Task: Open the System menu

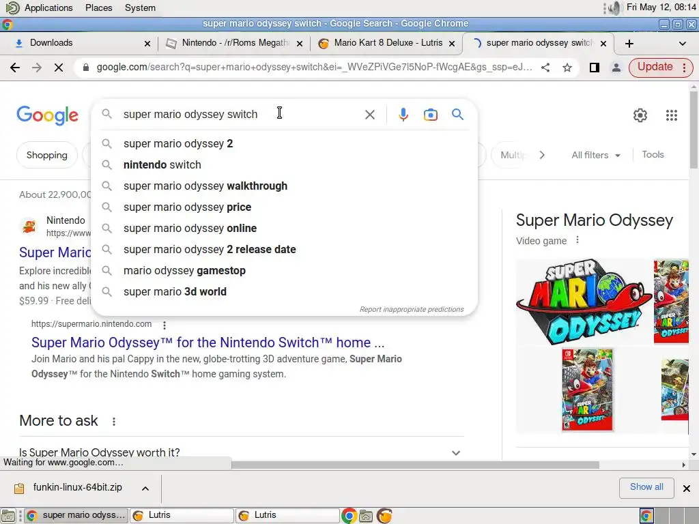Action: tap(140, 8)
